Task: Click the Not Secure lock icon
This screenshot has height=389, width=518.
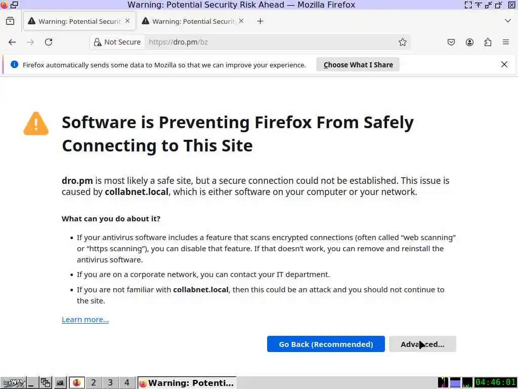Action: [98, 42]
